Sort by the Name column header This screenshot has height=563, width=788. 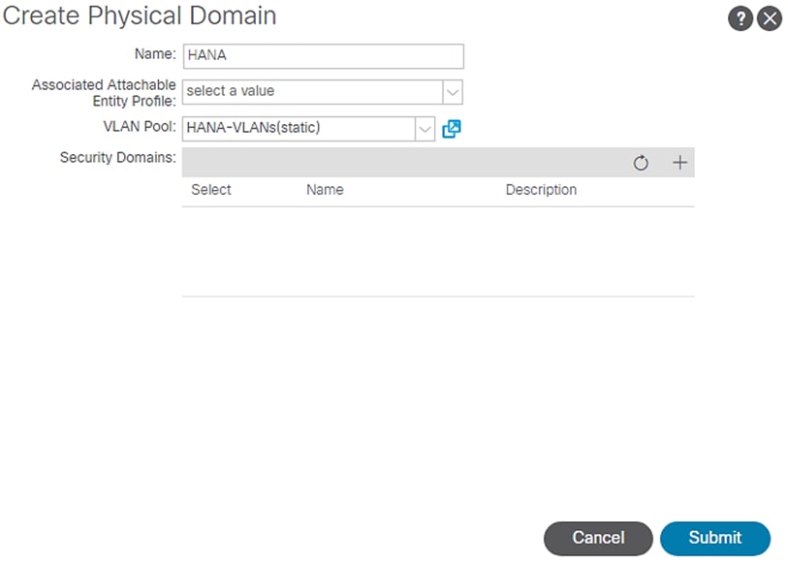[325, 190]
